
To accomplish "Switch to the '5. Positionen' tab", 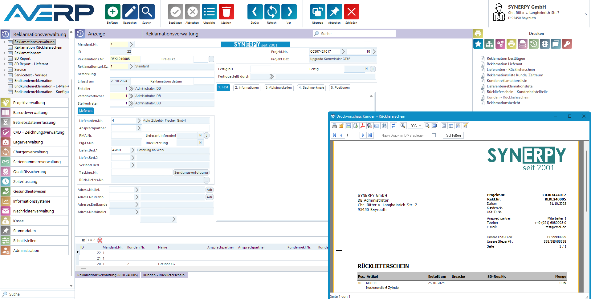I will (340, 88).
